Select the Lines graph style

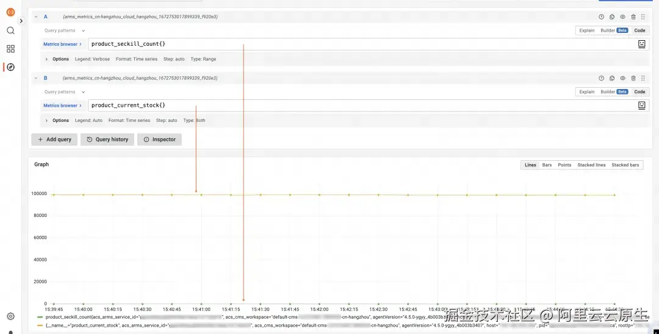pyautogui.click(x=530, y=165)
